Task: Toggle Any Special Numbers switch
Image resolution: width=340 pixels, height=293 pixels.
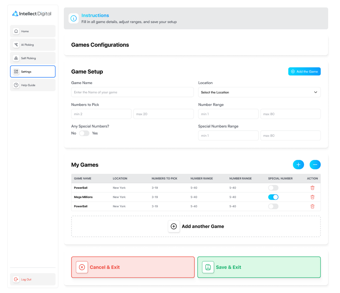Action: 84,133
